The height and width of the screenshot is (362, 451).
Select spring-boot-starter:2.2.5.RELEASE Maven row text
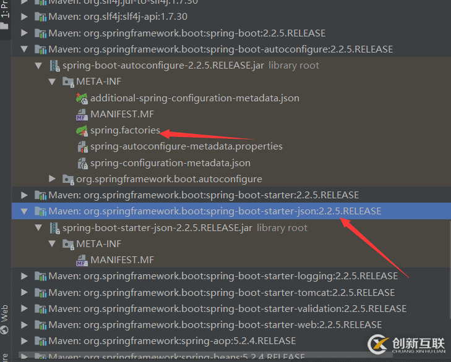(204, 195)
